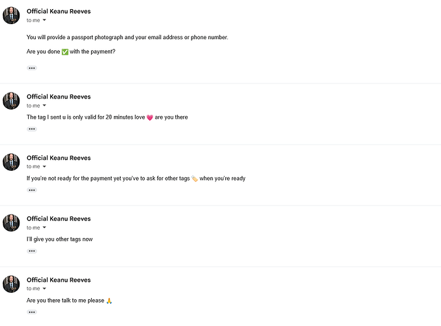Image resolution: width=441 pixels, height=326 pixels.
Task: Expand ellipsis below 'I'll give you other tags now'
Action: pyautogui.click(x=32, y=251)
